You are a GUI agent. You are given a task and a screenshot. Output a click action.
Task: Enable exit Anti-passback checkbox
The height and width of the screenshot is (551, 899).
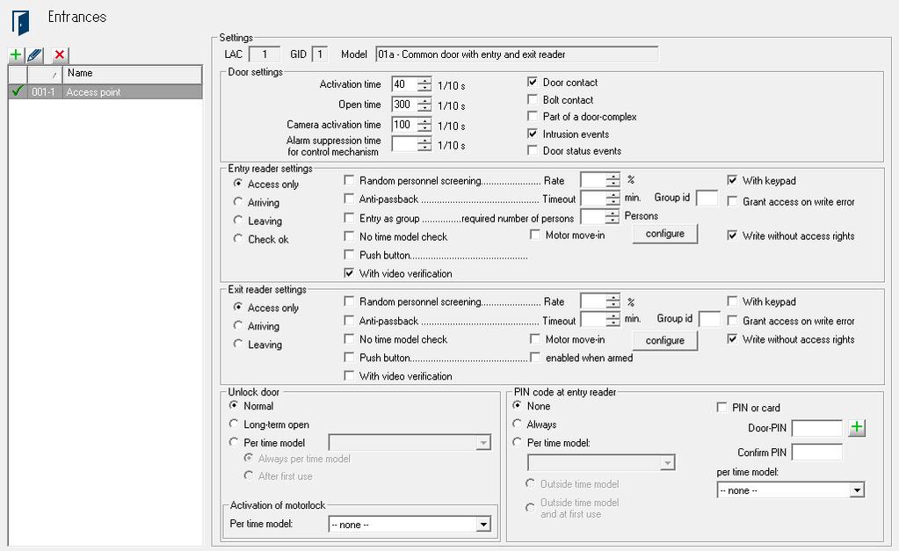tap(349, 320)
